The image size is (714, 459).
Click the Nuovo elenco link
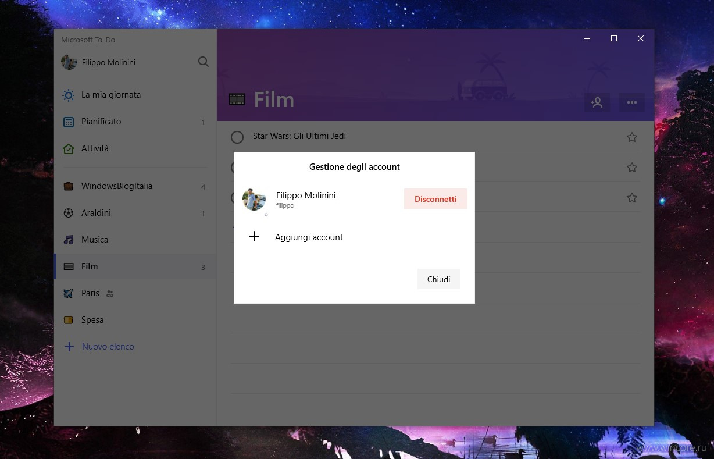[108, 347]
